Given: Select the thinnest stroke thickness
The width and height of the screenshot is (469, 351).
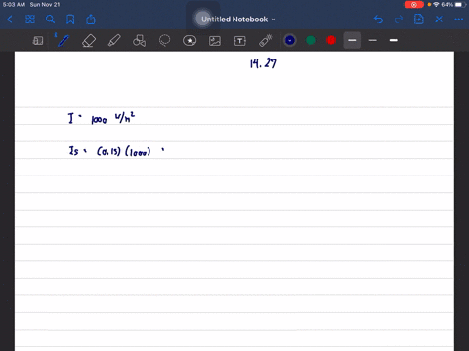Looking at the screenshot, I should point(373,40).
